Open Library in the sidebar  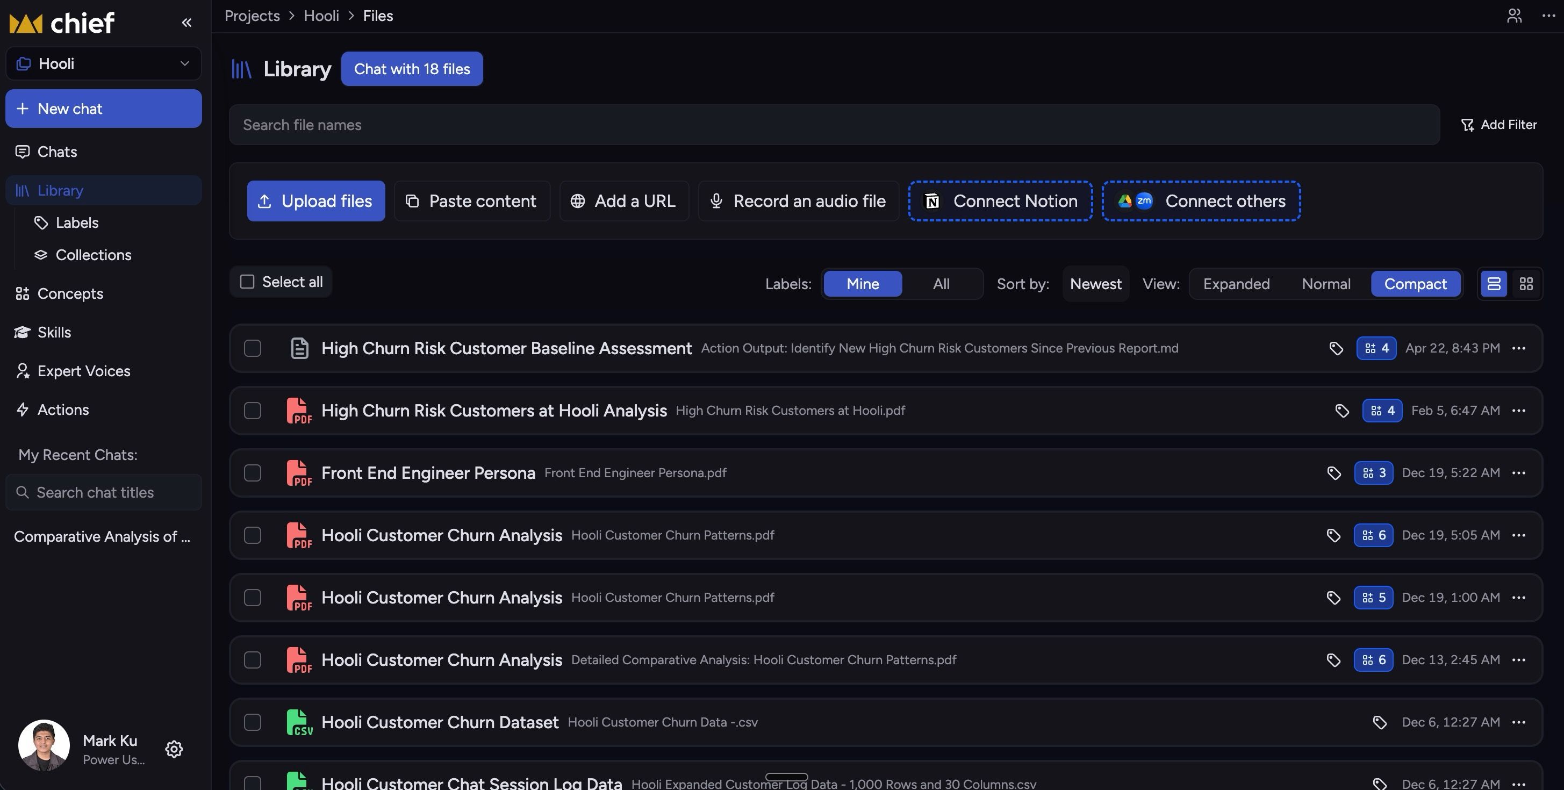pyautogui.click(x=104, y=191)
